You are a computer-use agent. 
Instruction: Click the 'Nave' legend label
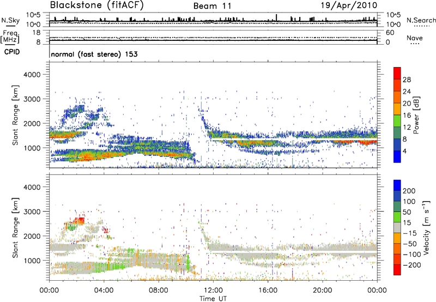(x=415, y=38)
